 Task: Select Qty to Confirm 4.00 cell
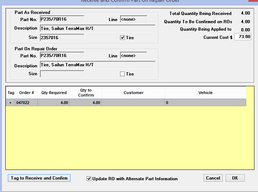click(86, 103)
